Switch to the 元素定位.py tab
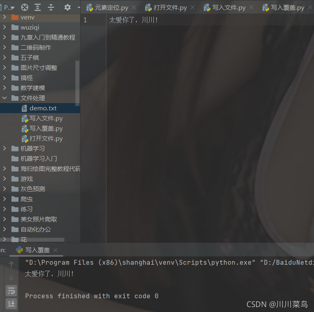The height and width of the screenshot is (312, 314). click(107, 8)
